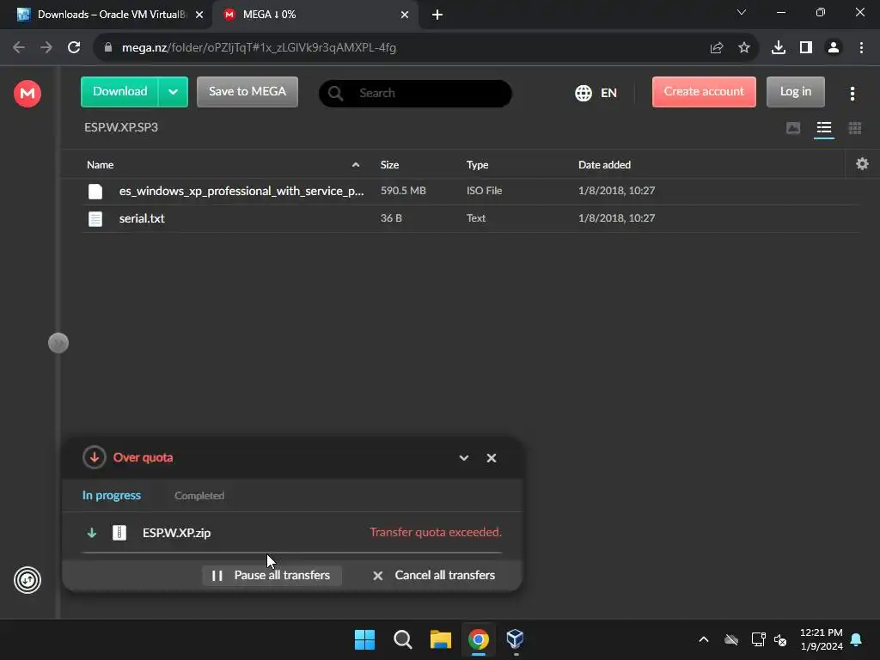Screen dimensions: 880x660
Task: Sort files by Size column
Action: tap(389, 164)
